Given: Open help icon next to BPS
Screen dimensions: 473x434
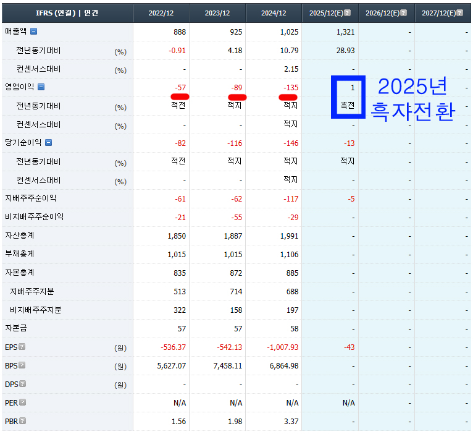Looking at the screenshot, I should [22, 365].
